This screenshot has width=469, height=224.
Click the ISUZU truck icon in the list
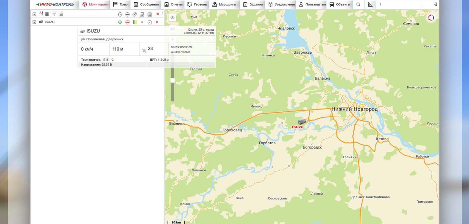point(41,22)
